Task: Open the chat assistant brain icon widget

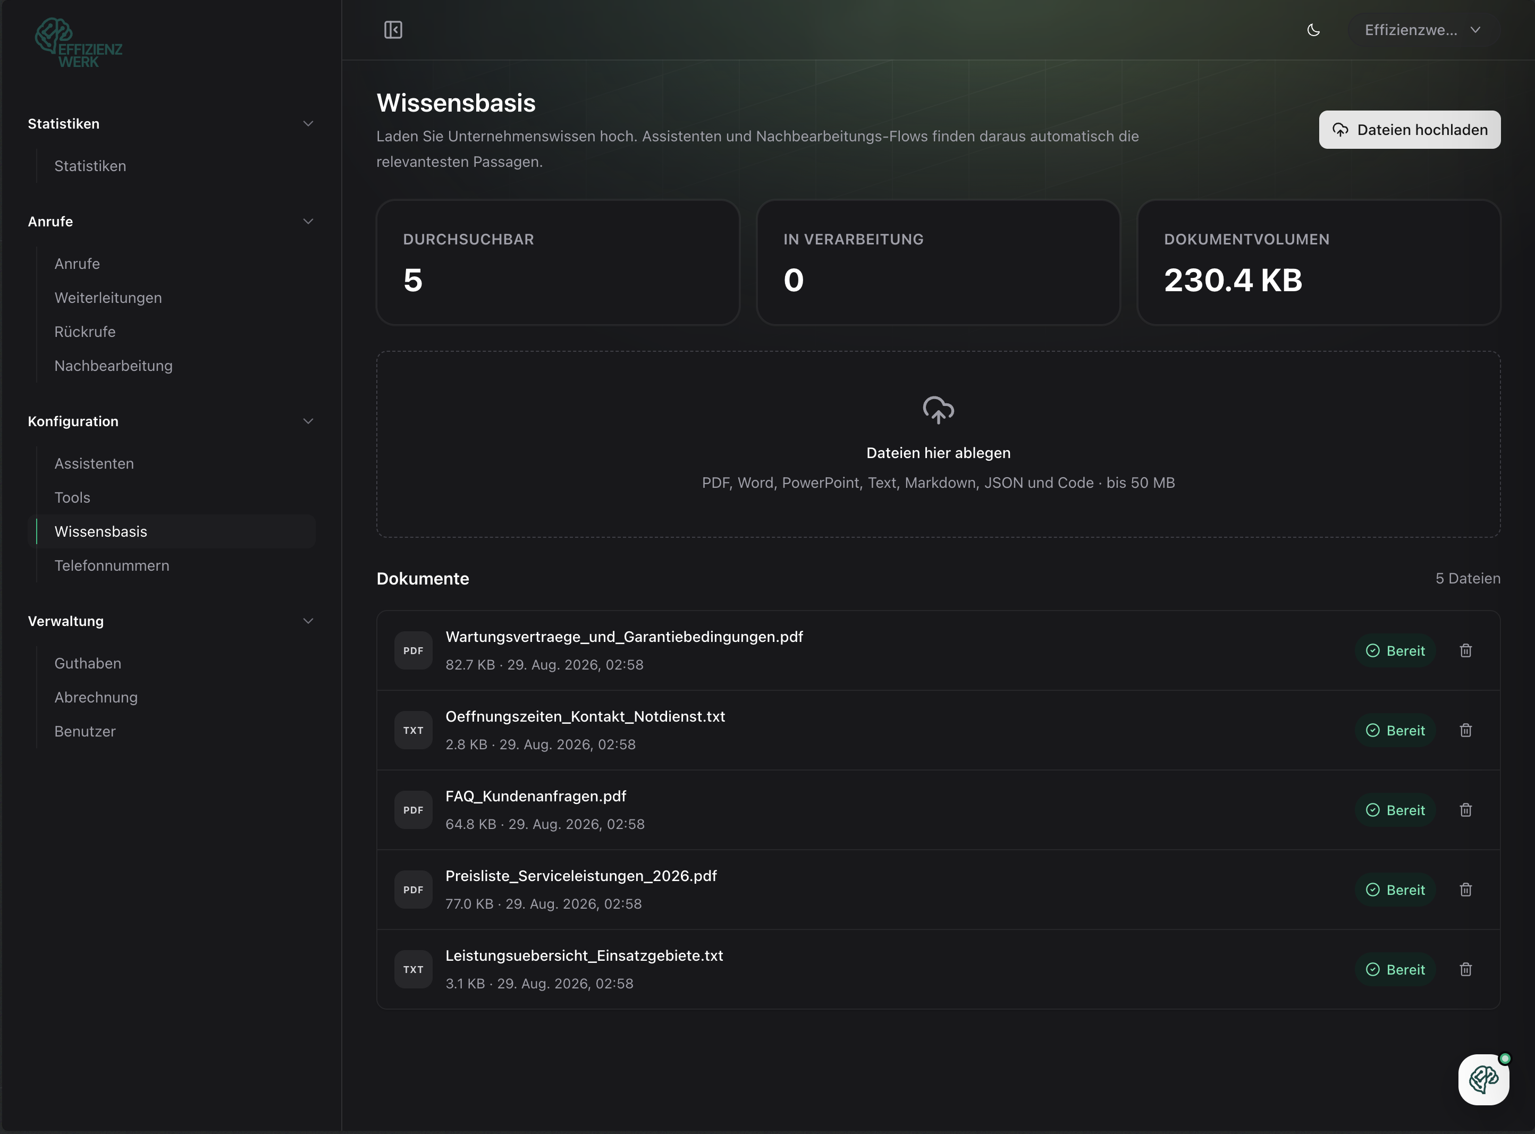Action: (x=1483, y=1079)
